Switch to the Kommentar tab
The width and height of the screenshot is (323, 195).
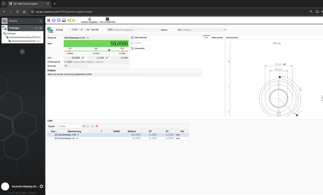232,37
